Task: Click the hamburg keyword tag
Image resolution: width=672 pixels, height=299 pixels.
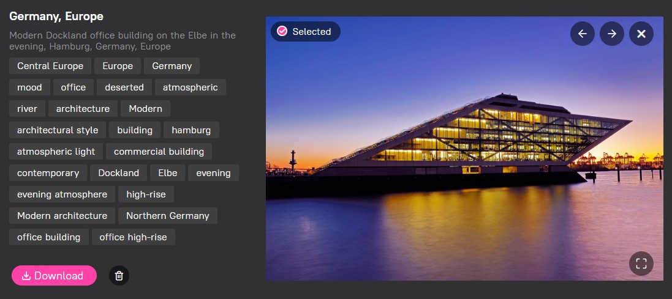Action: pos(191,130)
